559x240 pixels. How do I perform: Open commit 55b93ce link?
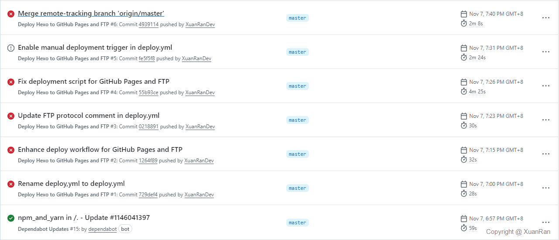point(148,93)
